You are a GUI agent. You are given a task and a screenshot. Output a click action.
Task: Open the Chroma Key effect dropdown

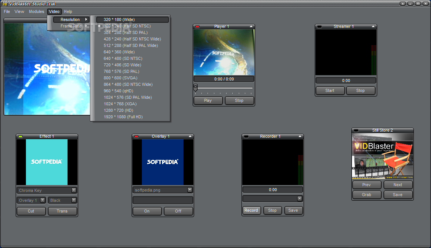74,190
